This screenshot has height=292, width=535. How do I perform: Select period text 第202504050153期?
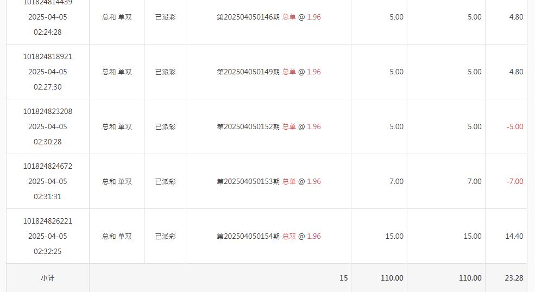click(x=248, y=181)
